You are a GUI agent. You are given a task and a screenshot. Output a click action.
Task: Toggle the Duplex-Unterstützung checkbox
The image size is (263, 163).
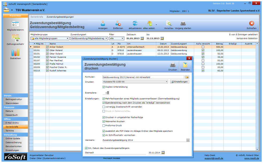[x=104, y=87]
